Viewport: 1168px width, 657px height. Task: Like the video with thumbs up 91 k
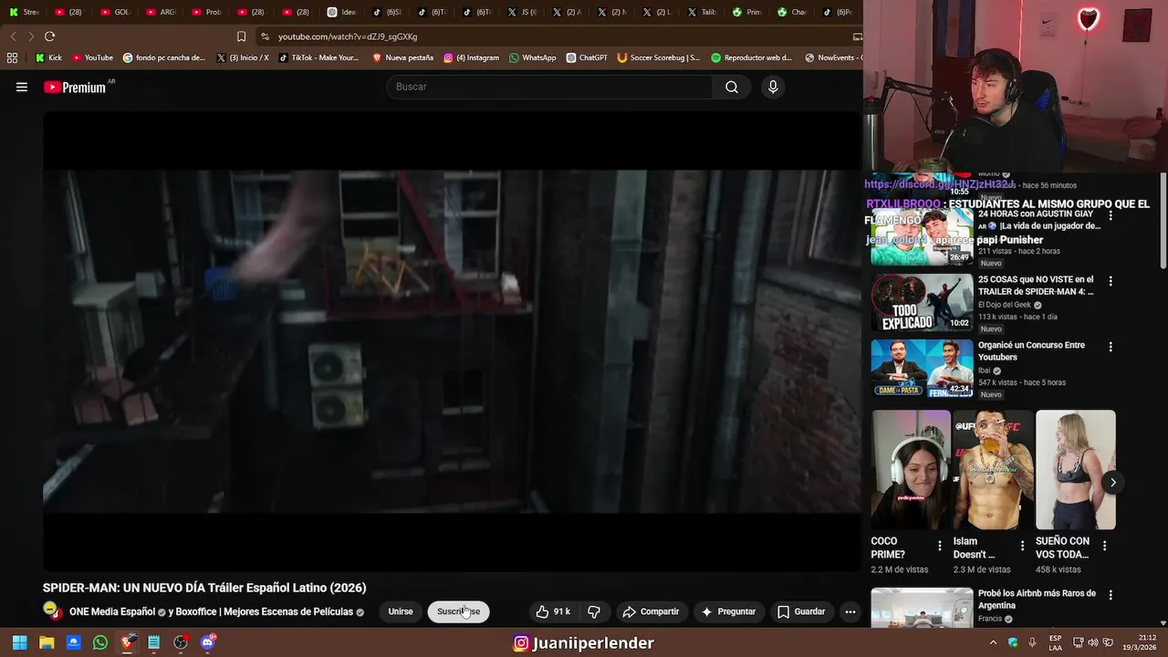tap(553, 611)
